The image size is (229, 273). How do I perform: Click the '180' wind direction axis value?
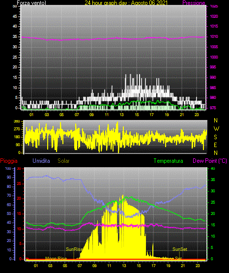point(17,137)
